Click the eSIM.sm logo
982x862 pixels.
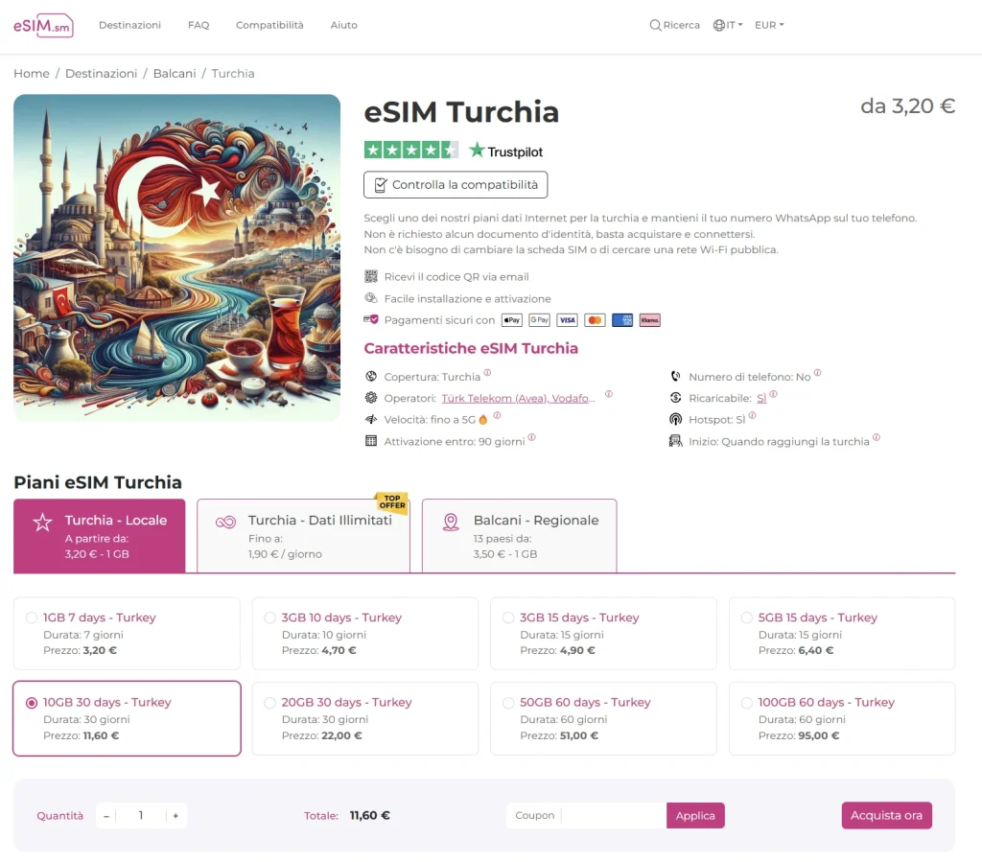tap(43, 26)
